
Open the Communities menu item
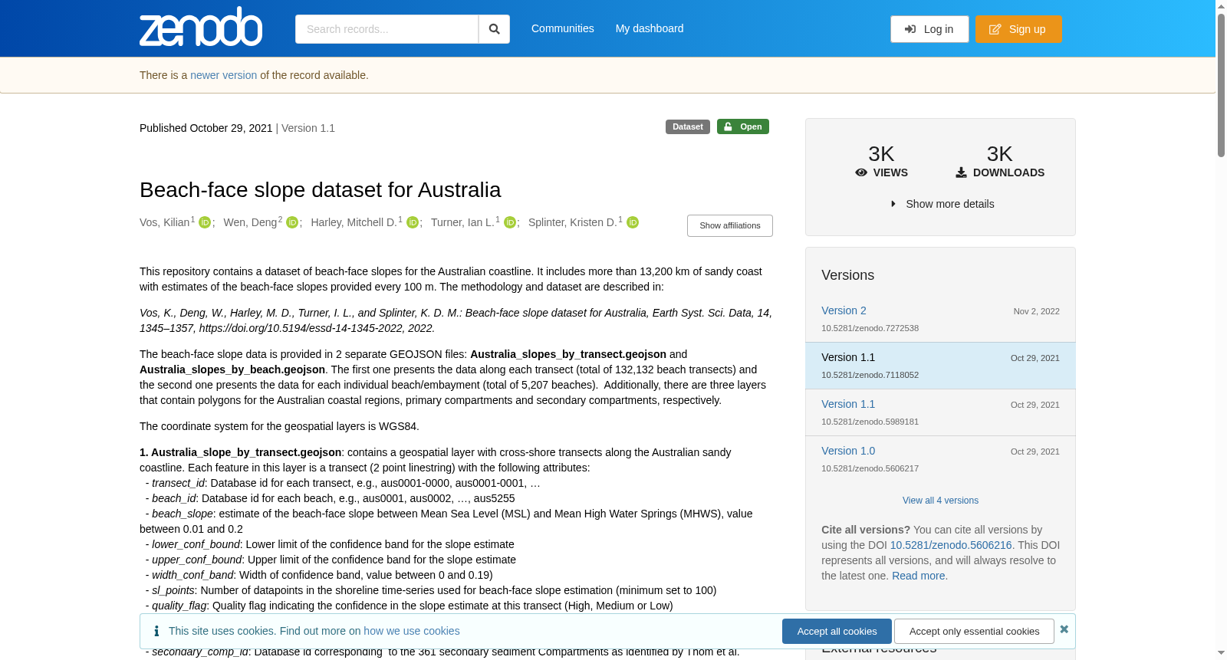[x=563, y=28]
